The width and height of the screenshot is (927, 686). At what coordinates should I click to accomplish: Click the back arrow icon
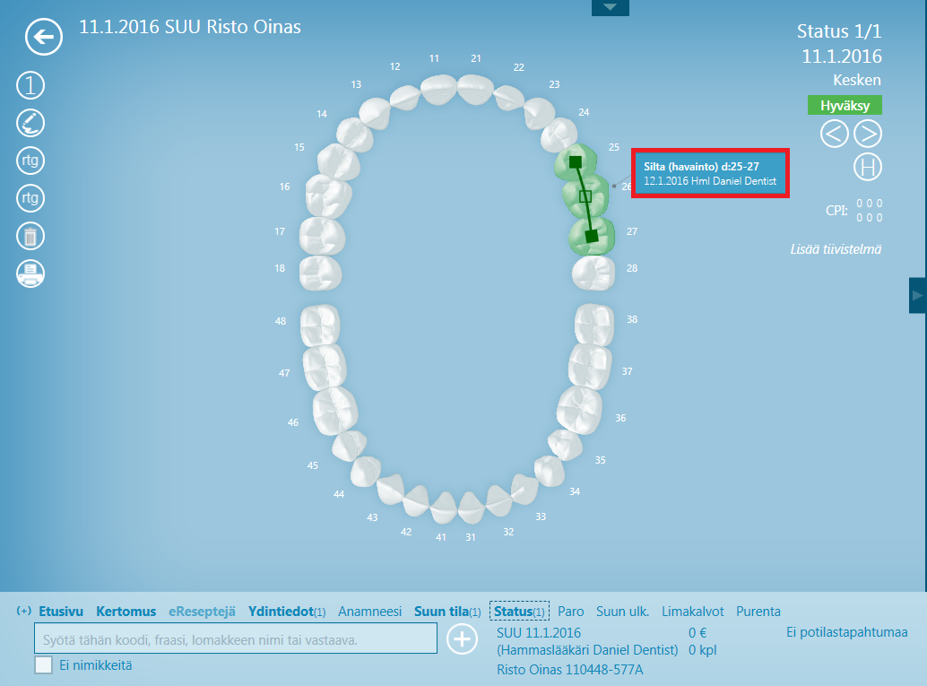43,38
